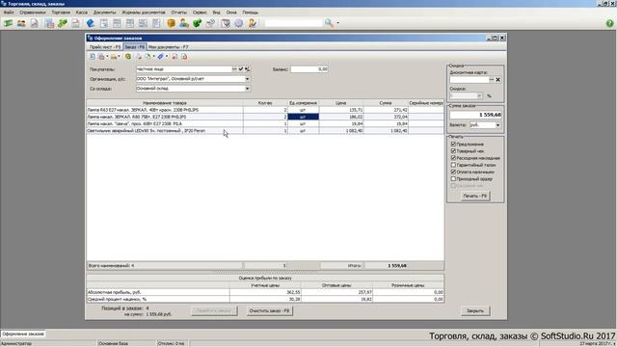The width and height of the screenshot is (617, 347).
Task: Click the calendar with check icon in main toolbar
Action: (226, 23)
